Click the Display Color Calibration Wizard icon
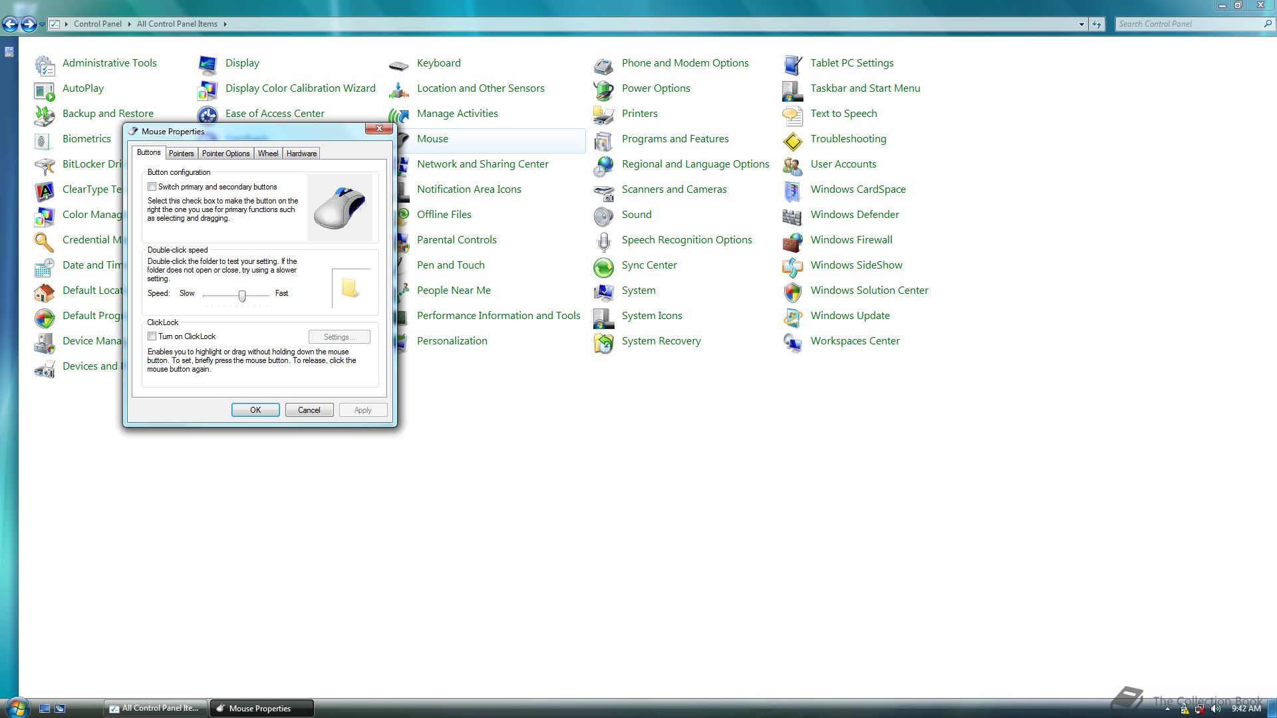The width and height of the screenshot is (1277, 718). coord(208,90)
